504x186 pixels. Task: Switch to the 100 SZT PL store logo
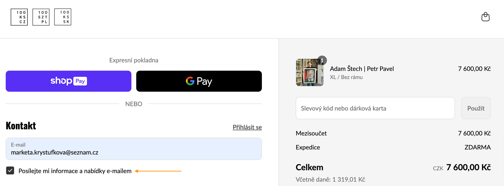41,17
